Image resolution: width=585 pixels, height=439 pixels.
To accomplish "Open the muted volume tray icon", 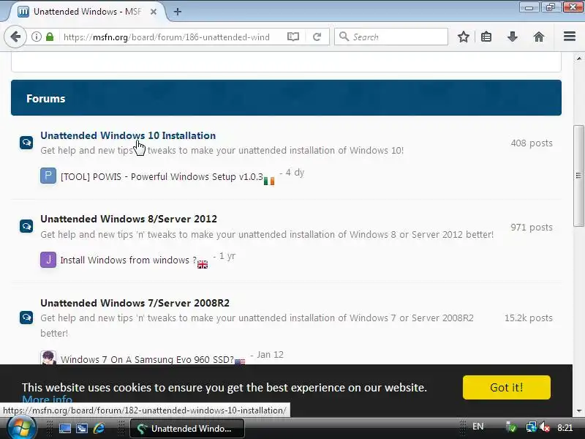I will tap(545, 427).
